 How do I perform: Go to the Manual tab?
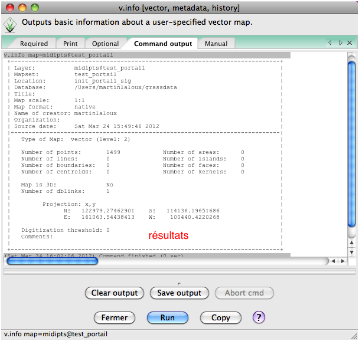click(x=216, y=44)
